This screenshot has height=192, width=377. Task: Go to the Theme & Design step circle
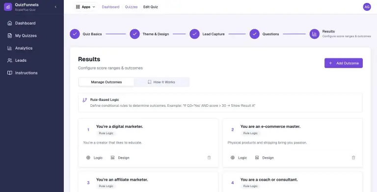tap(135, 34)
